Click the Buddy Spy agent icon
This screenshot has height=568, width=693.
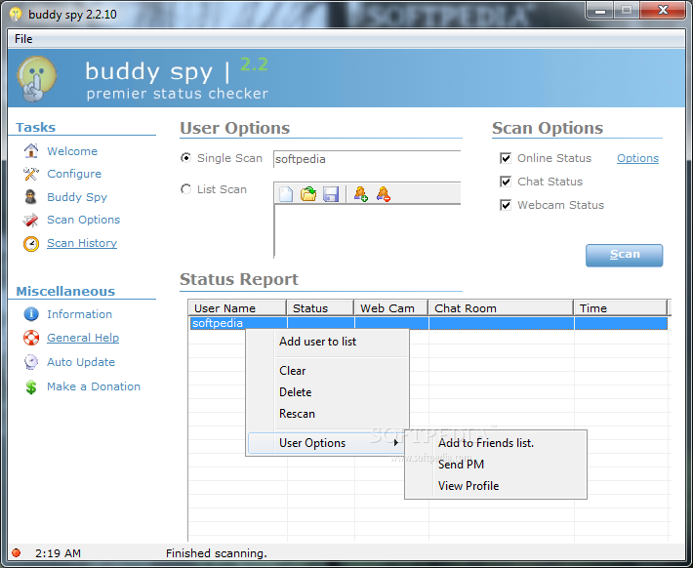[x=31, y=197]
